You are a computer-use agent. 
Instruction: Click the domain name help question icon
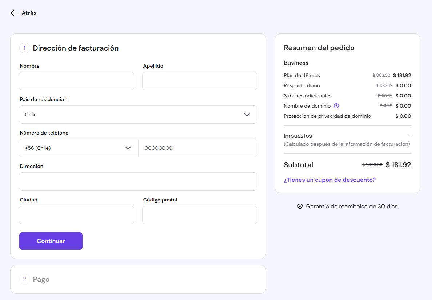click(336, 106)
